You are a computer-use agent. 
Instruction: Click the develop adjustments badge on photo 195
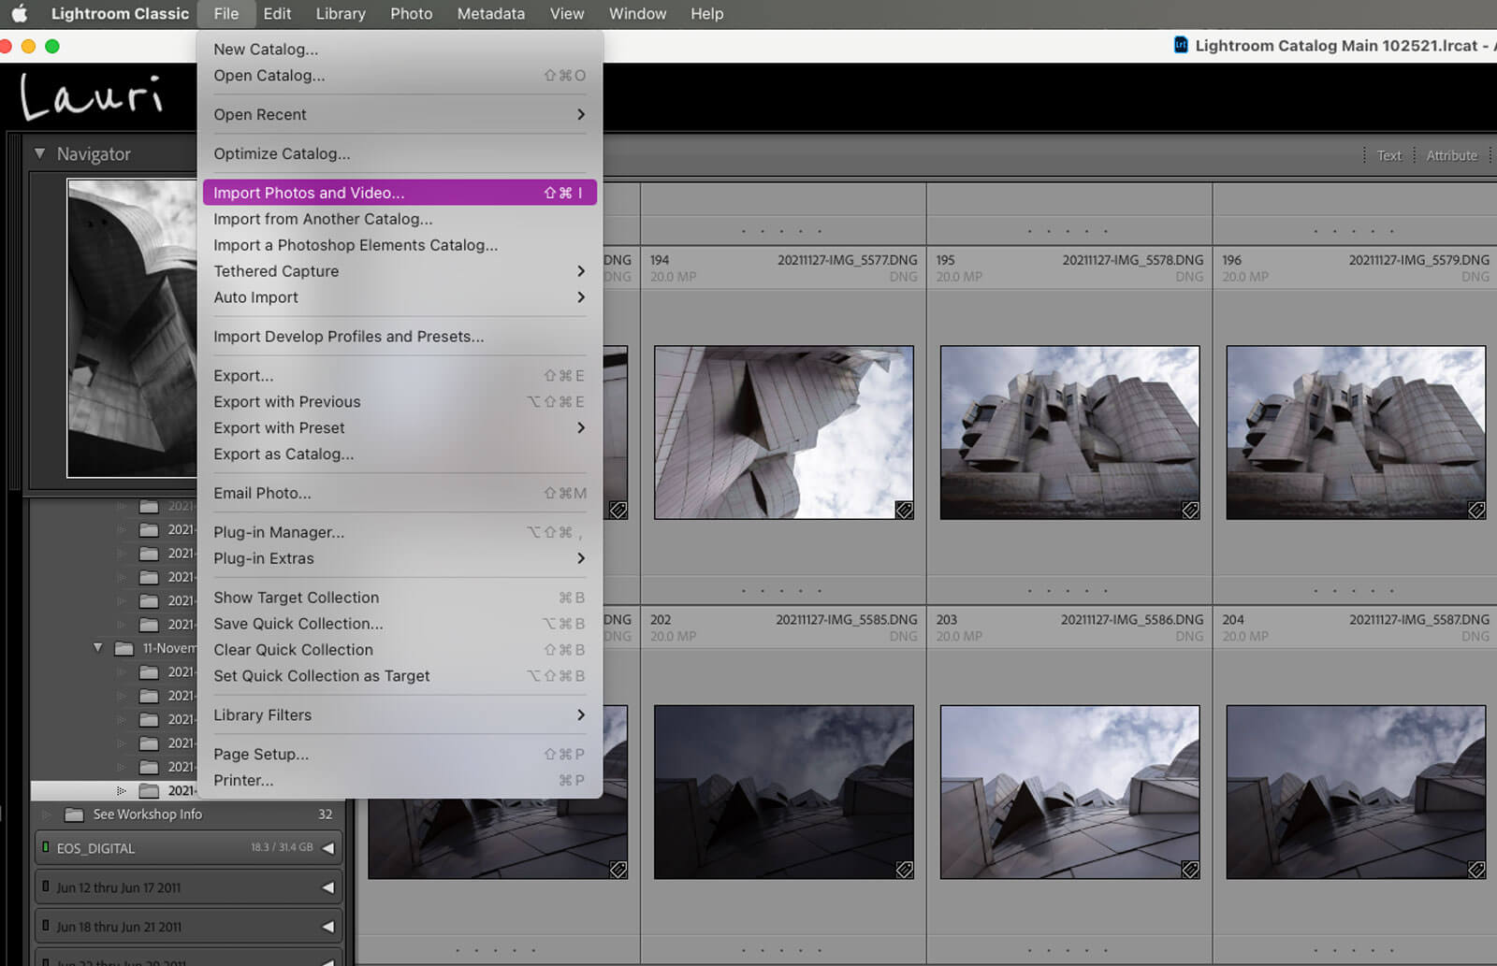coord(1190,510)
